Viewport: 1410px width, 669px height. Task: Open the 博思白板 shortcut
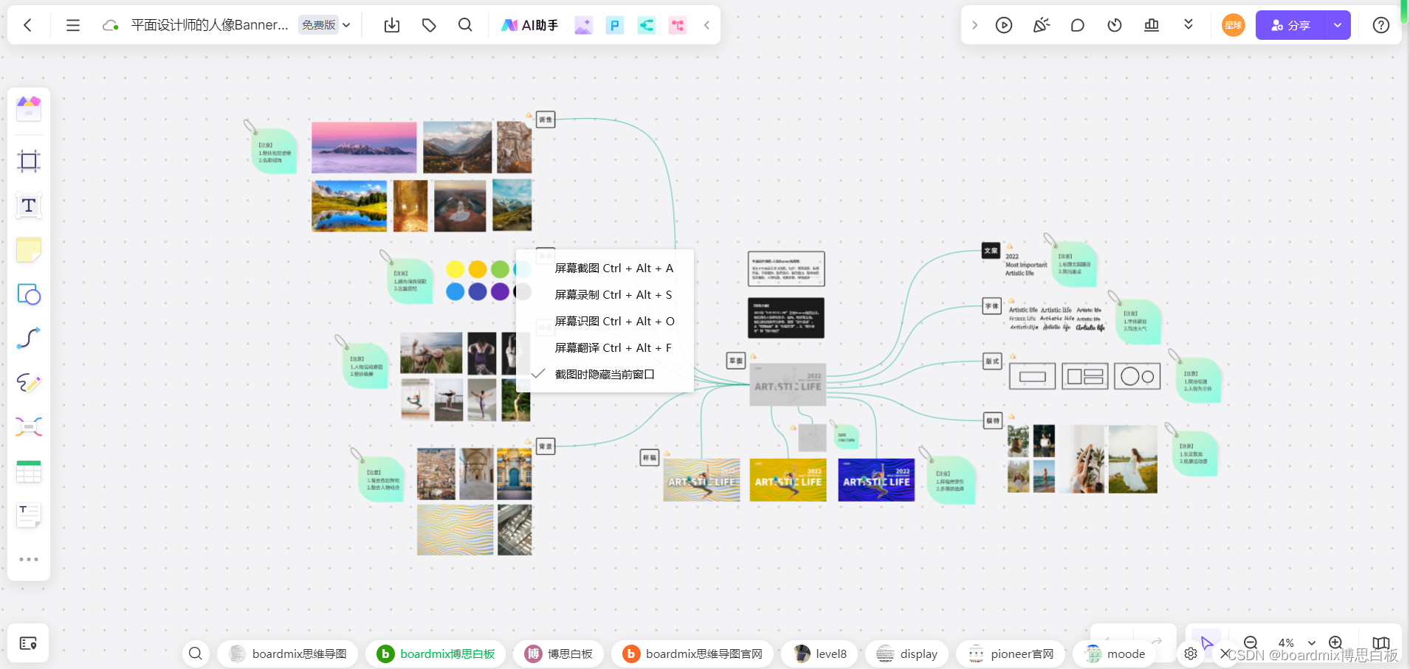click(559, 654)
